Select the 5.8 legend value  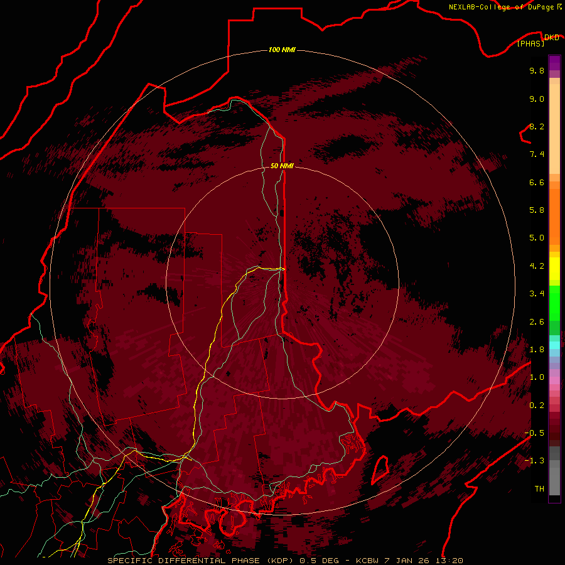(x=537, y=210)
